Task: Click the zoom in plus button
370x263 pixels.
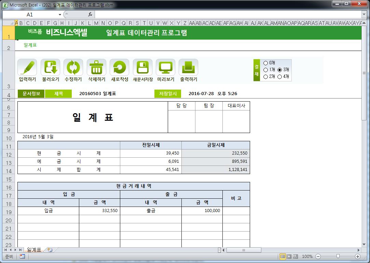Action: click(x=357, y=257)
